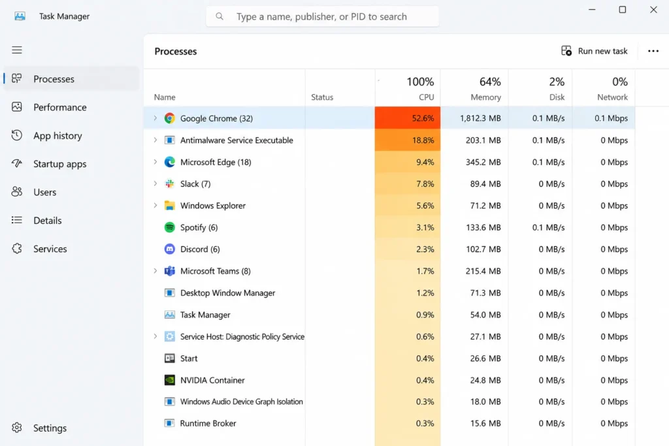Click the 0.1 Mbps network value for Chrome

611,118
